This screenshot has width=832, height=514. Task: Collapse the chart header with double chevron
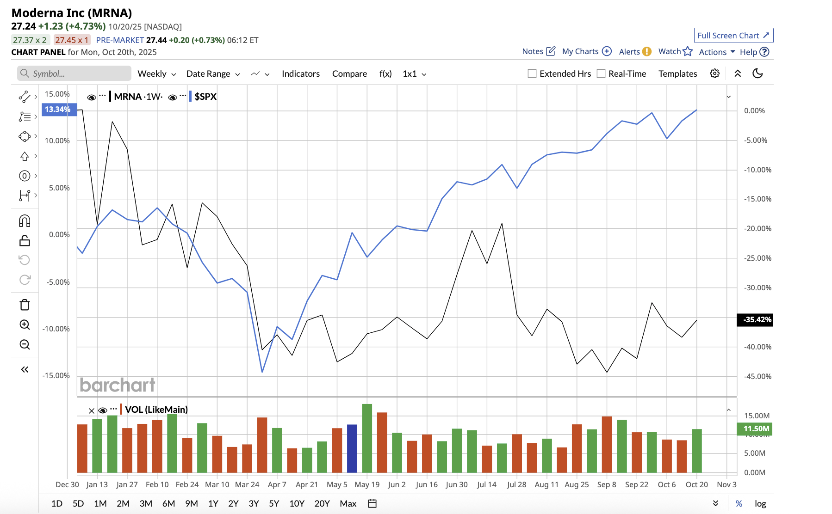tap(738, 73)
